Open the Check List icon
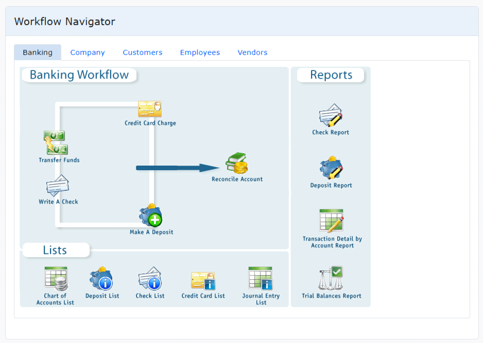 coord(150,279)
